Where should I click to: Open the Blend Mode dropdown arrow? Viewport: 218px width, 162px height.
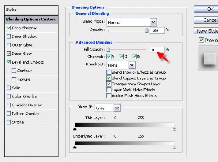coord(153,22)
